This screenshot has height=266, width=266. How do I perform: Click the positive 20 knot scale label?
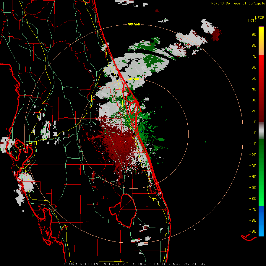point(254,111)
